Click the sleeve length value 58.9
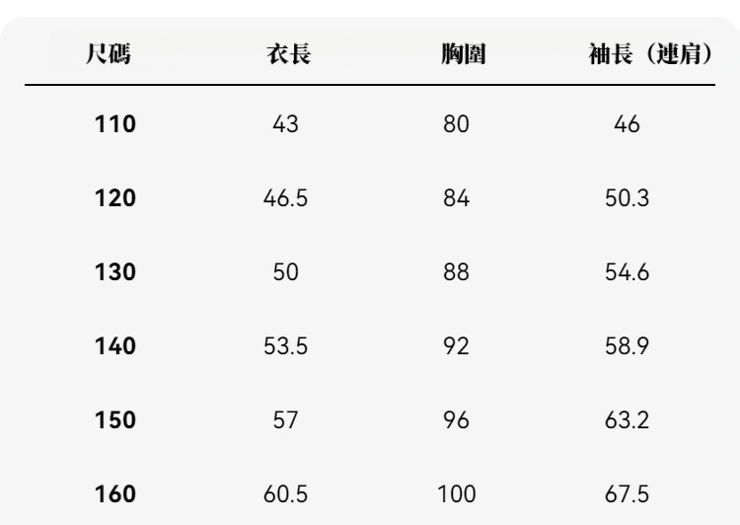Viewport: 740px width, 525px height. point(626,346)
